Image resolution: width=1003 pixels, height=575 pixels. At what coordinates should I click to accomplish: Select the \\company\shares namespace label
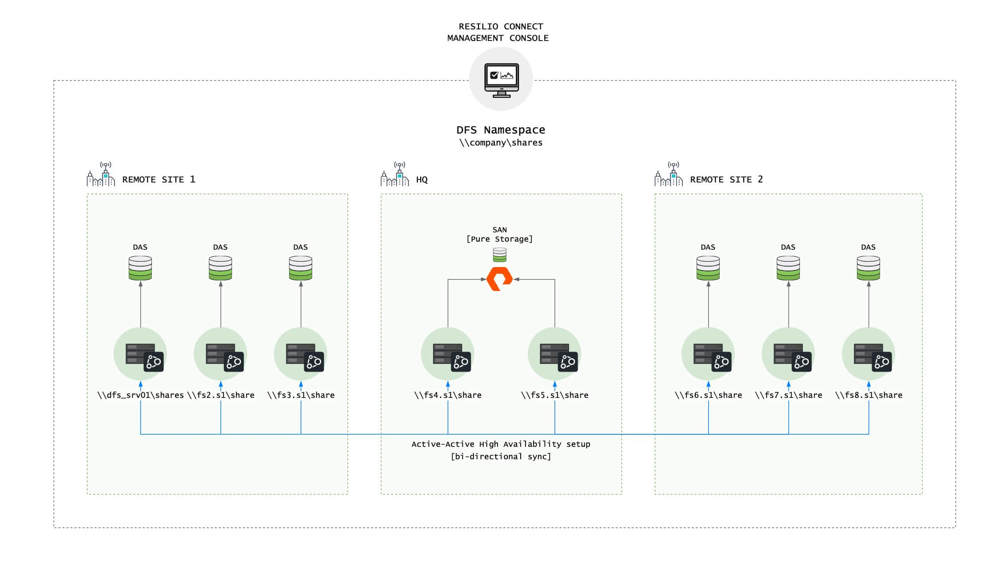coord(501,143)
